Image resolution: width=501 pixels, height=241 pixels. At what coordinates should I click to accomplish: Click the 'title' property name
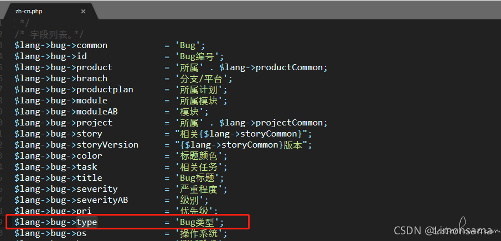90,178
